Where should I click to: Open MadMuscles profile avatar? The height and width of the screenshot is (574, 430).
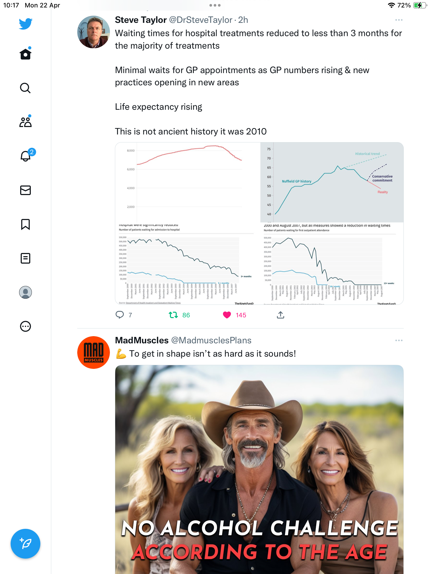93,352
